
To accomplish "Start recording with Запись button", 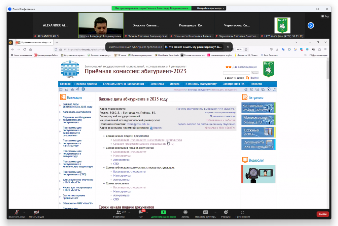I will (x=186, y=214).
